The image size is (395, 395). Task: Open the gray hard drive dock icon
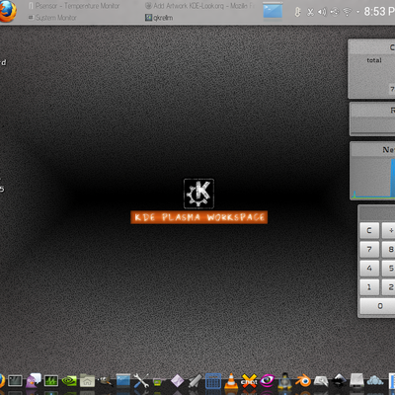356,381
